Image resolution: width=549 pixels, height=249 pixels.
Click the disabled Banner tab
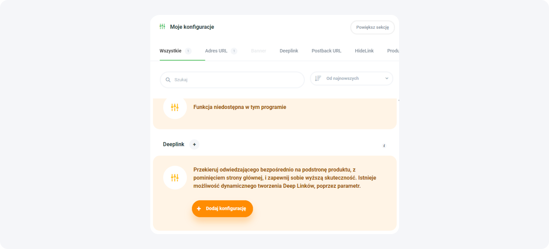(258, 51)
